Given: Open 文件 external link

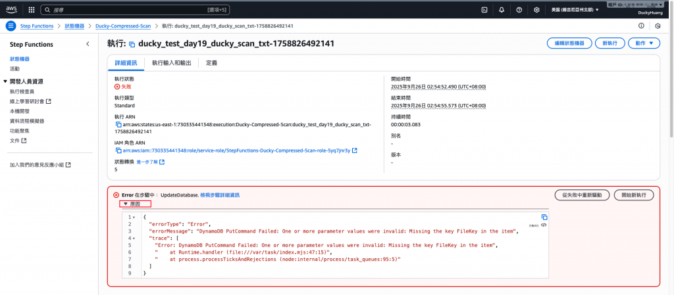Looking at the screenshot, I should (x=18, y=141).
